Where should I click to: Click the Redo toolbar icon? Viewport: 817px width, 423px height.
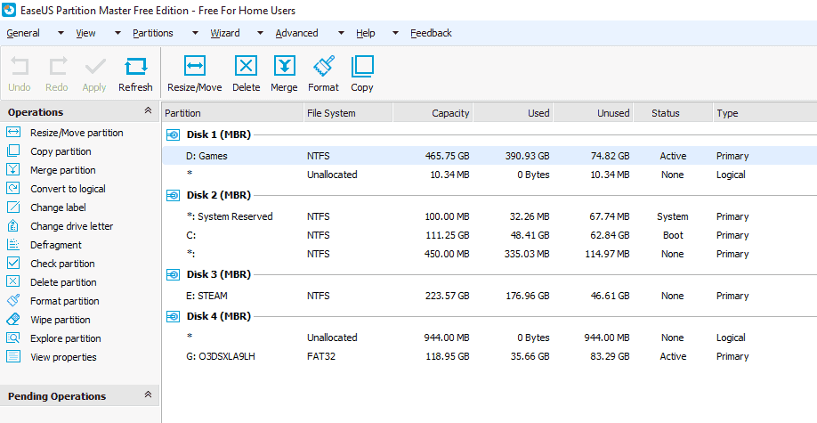point(57,67)
